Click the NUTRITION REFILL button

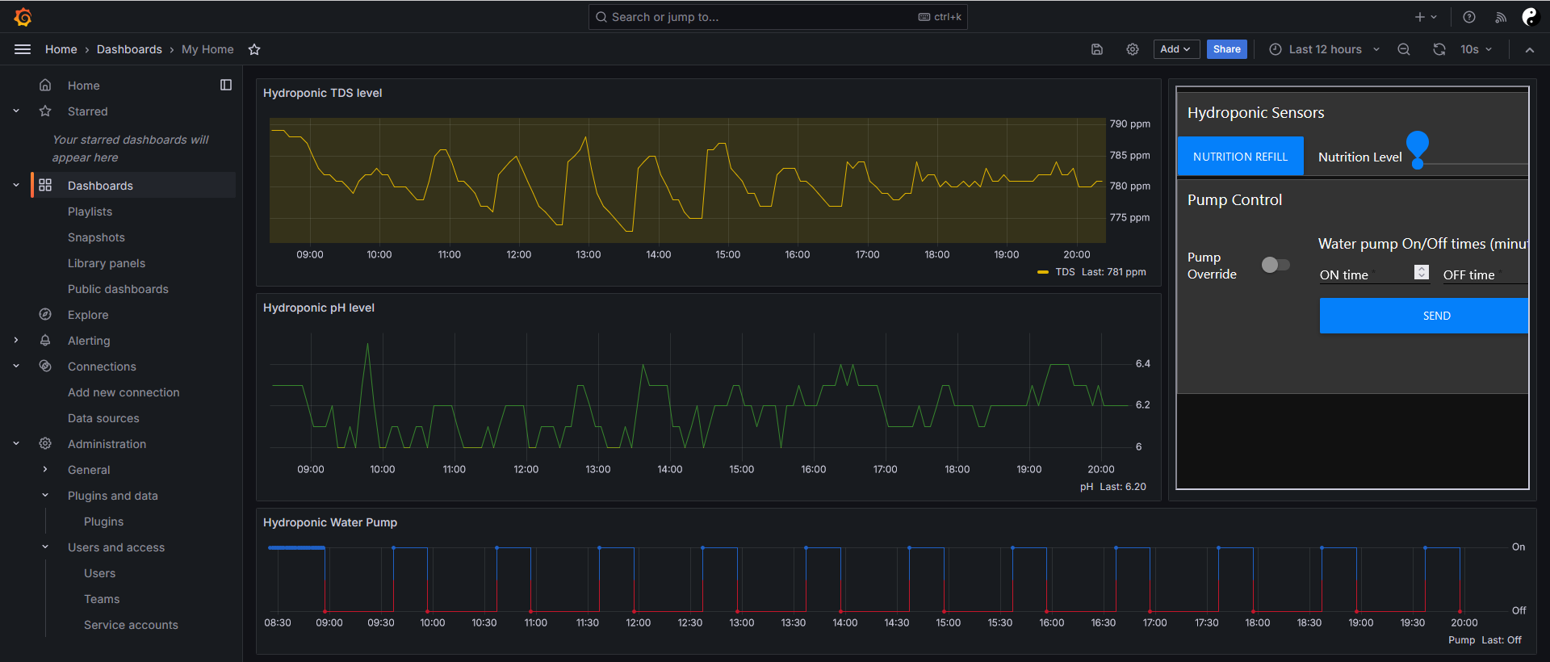click(x=1241, y=157)
